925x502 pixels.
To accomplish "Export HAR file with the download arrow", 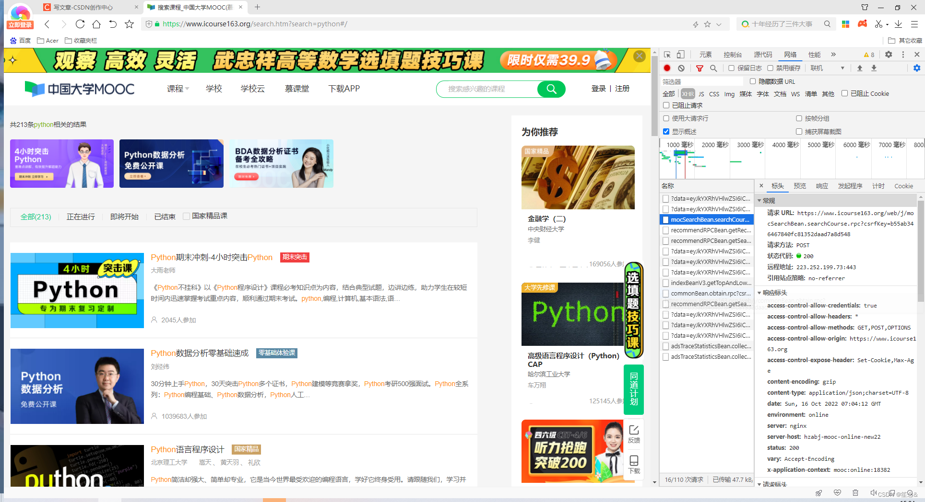I will [x=874, y=68].
